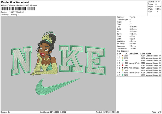Select the green swatch in stop 3
The height and width of the screenshot is (114, 162).
tap(123, 60)
